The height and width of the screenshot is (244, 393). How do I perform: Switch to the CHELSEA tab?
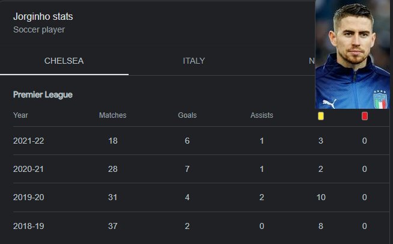click(64, 61)
